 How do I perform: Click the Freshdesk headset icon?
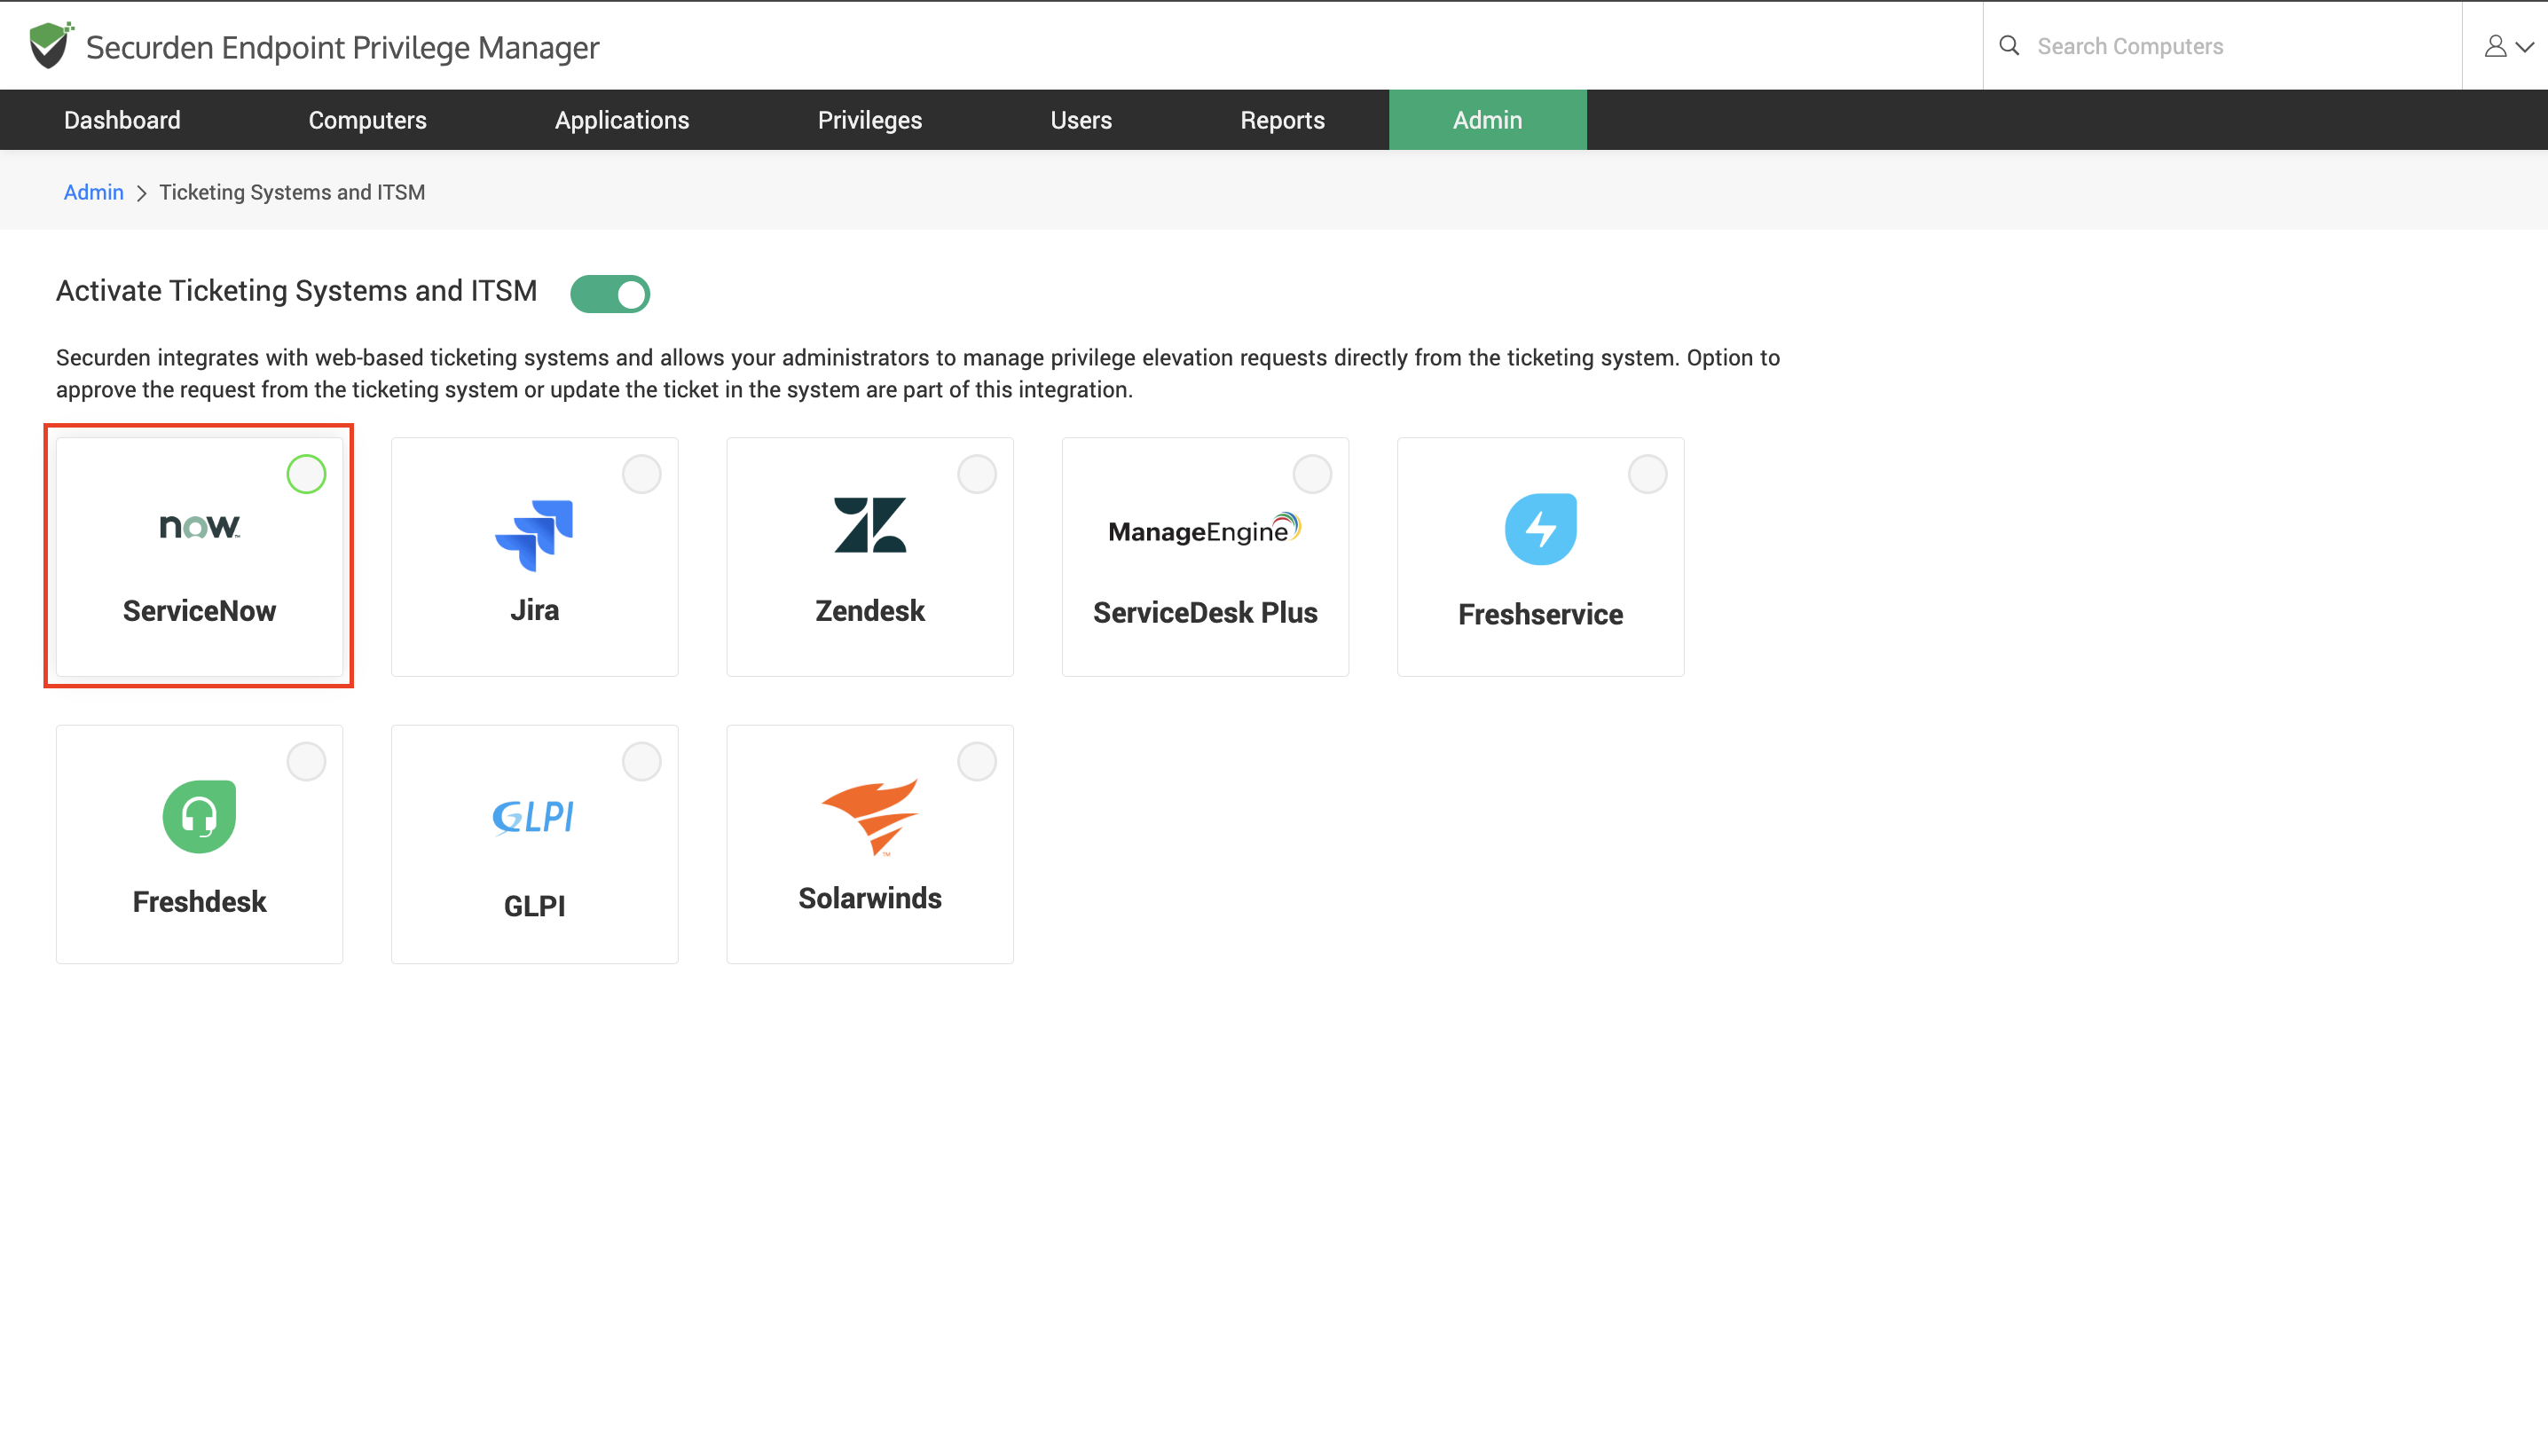200,816
